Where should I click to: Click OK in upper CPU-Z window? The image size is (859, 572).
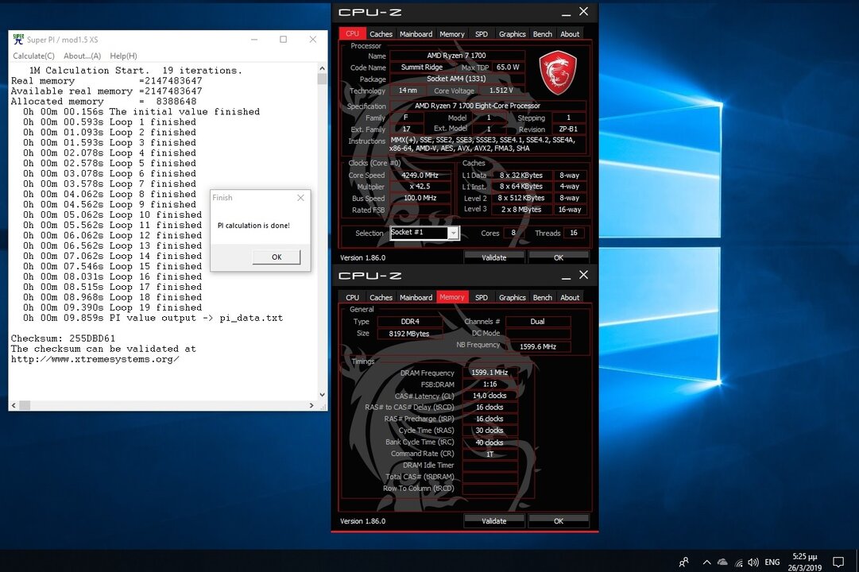click(559, 257)
